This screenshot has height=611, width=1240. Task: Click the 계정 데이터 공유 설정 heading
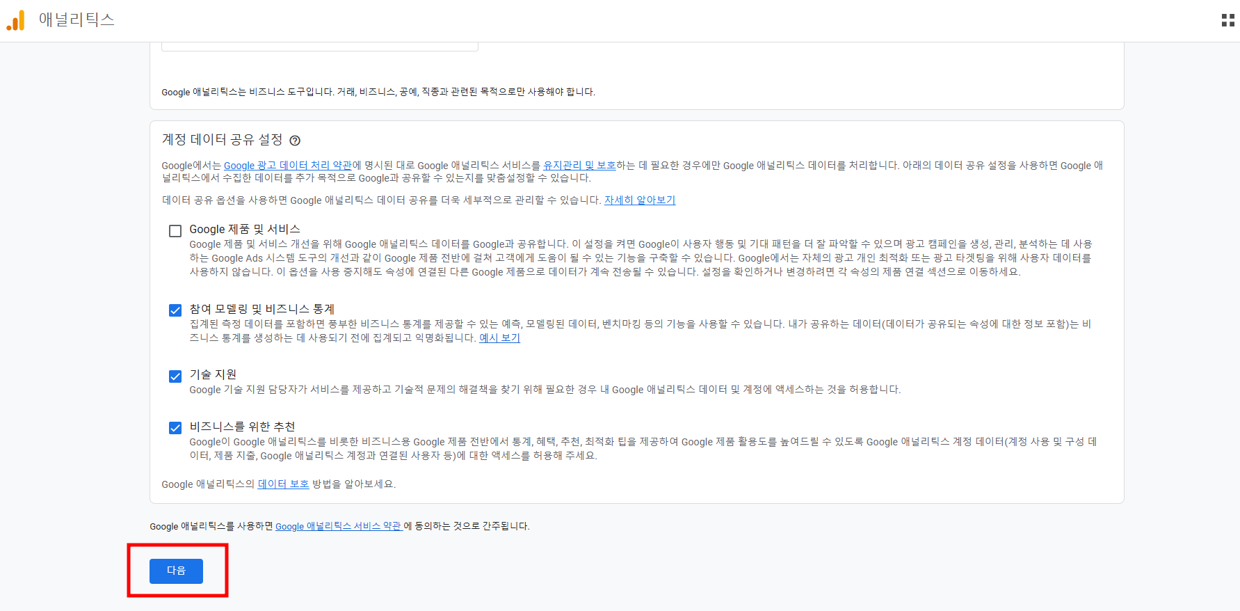click(x=223, y=140)
